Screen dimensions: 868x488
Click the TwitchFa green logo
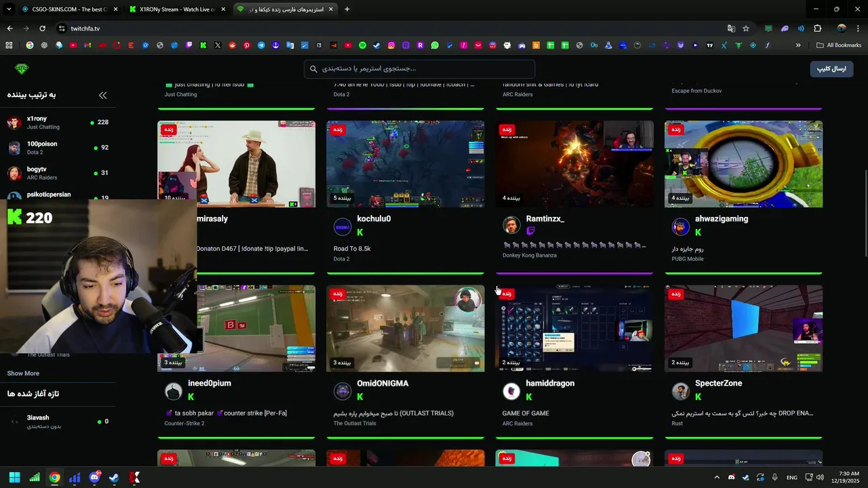(22, 68)
